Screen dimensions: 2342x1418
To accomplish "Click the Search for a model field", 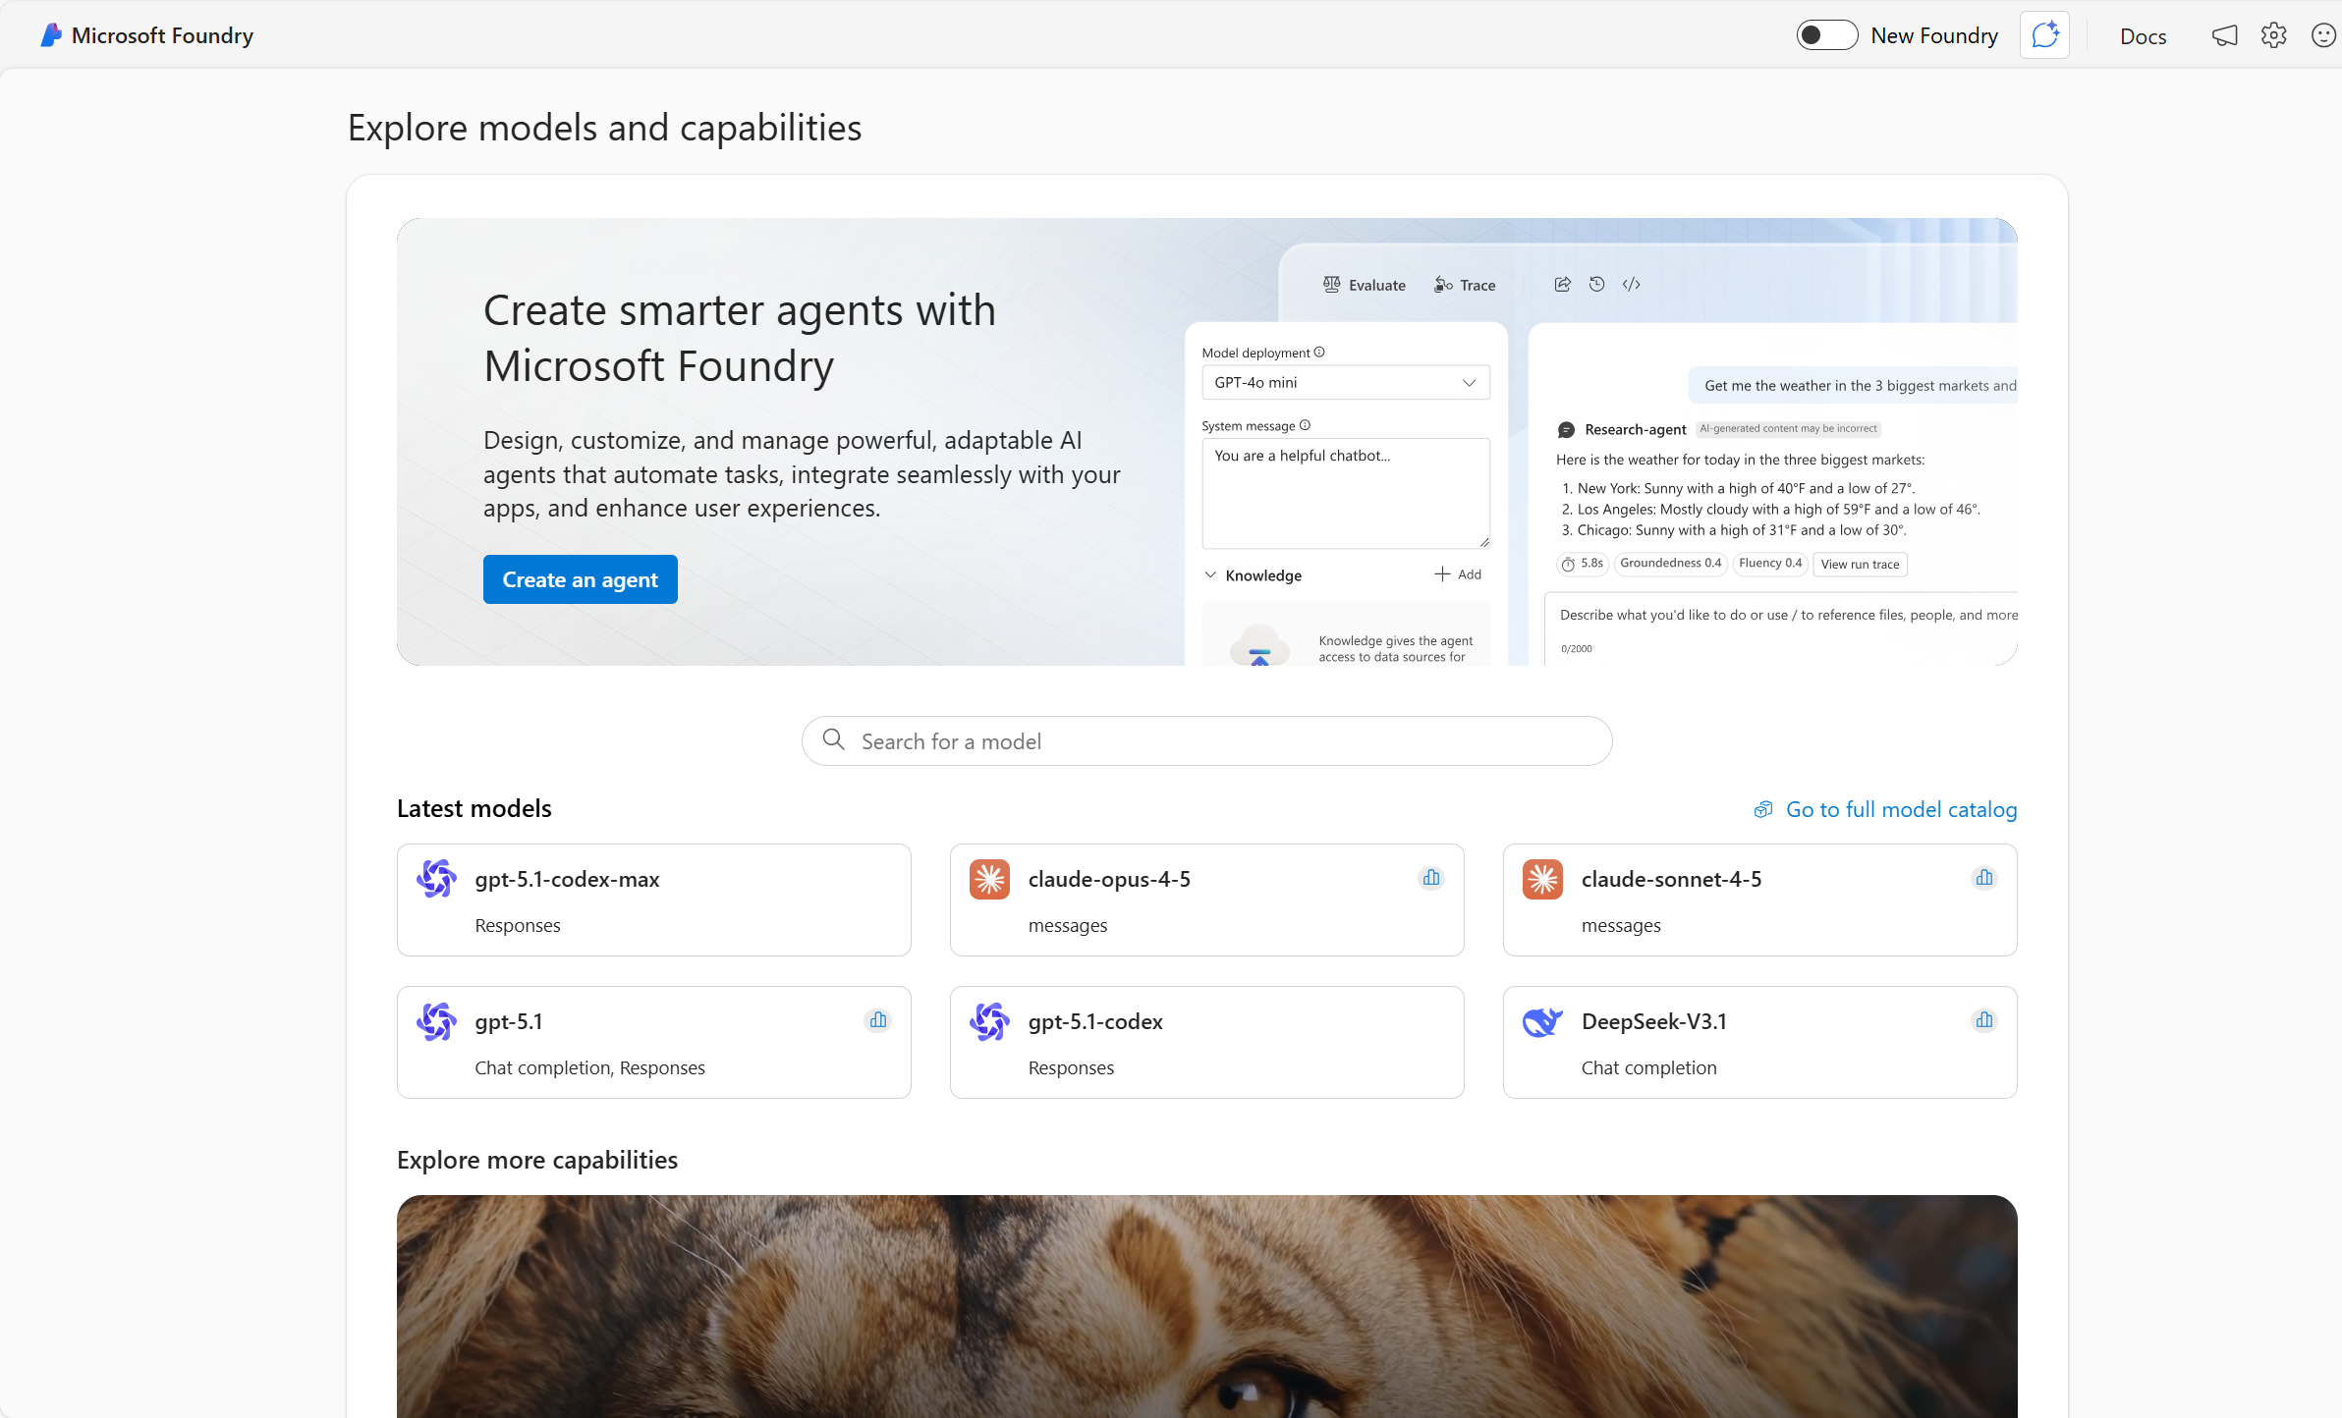I will click(1206, 741).
